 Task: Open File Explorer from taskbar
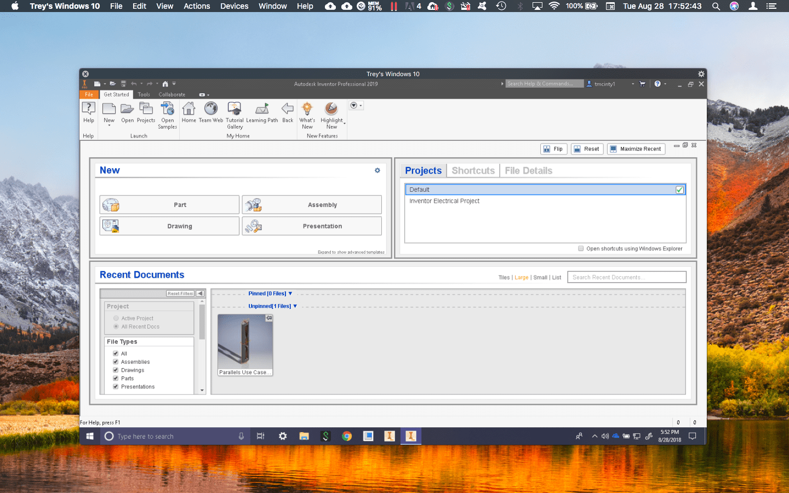[x=304, y=436]
